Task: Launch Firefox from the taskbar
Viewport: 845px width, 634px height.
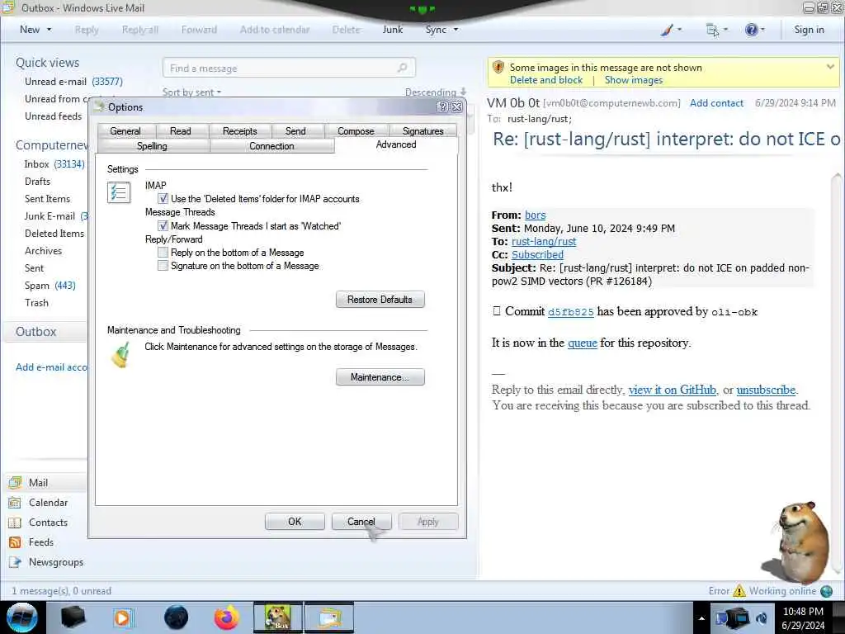Action: tap(226, 617)
